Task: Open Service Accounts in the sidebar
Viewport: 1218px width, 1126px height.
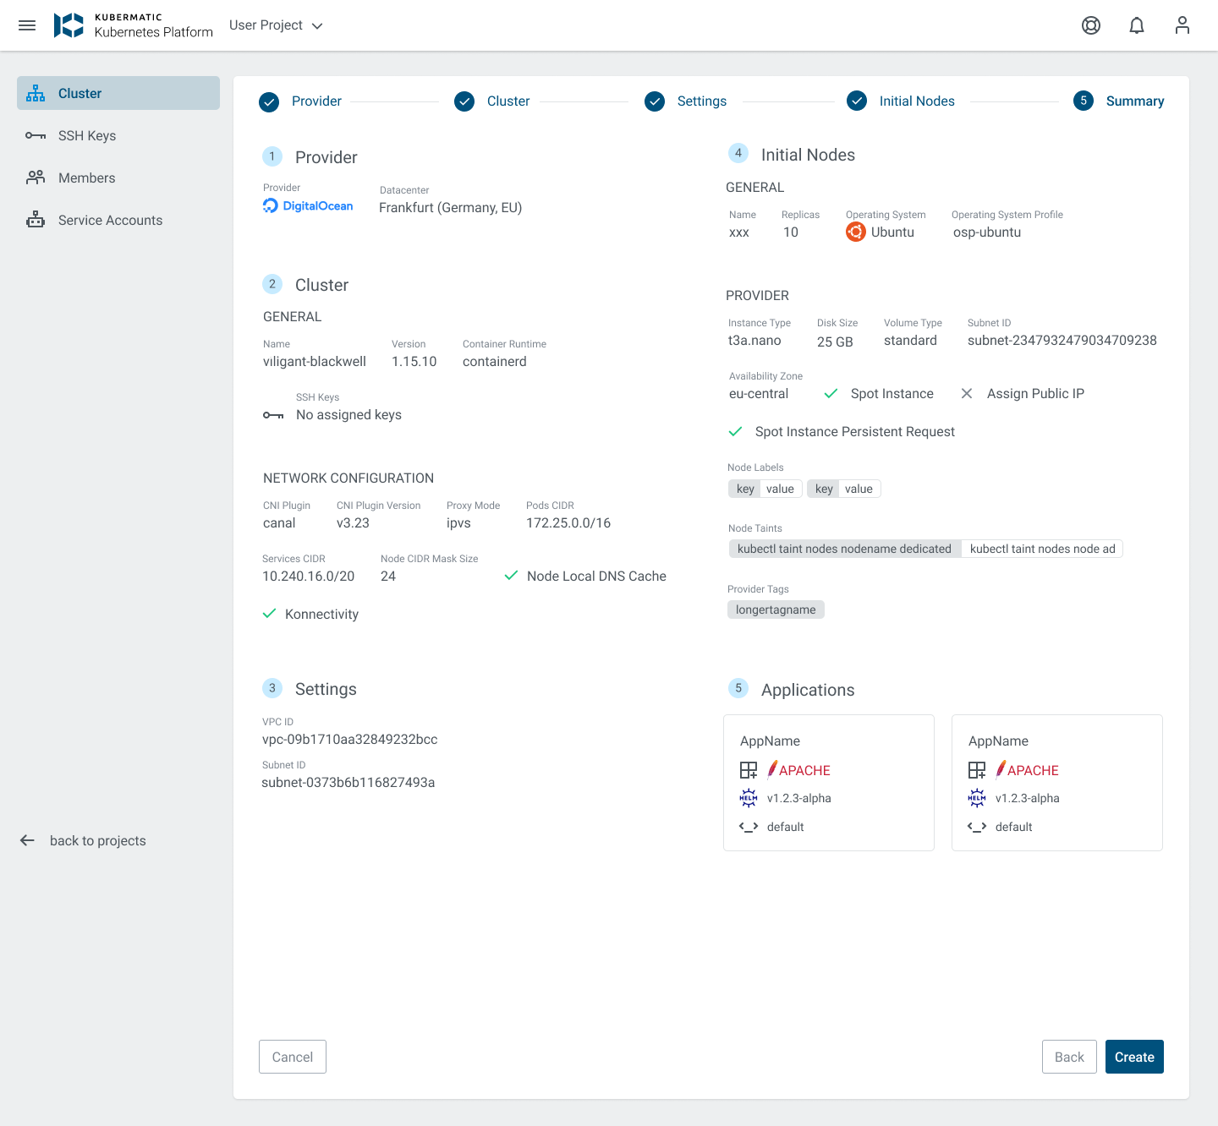Action: click(x=118, y=220)
